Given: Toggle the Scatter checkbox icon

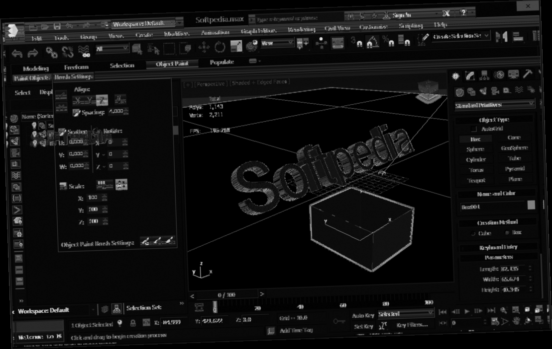Looking at the screenshot, I should (62, 132).
